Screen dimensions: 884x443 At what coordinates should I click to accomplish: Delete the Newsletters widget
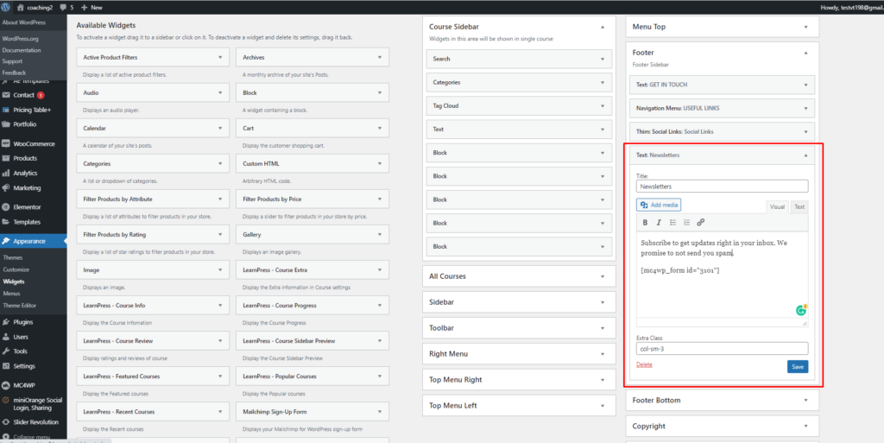644,364
